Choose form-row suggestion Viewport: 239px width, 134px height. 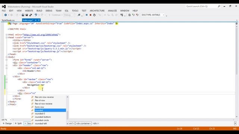pyautogui.click(x=49, y=107)
